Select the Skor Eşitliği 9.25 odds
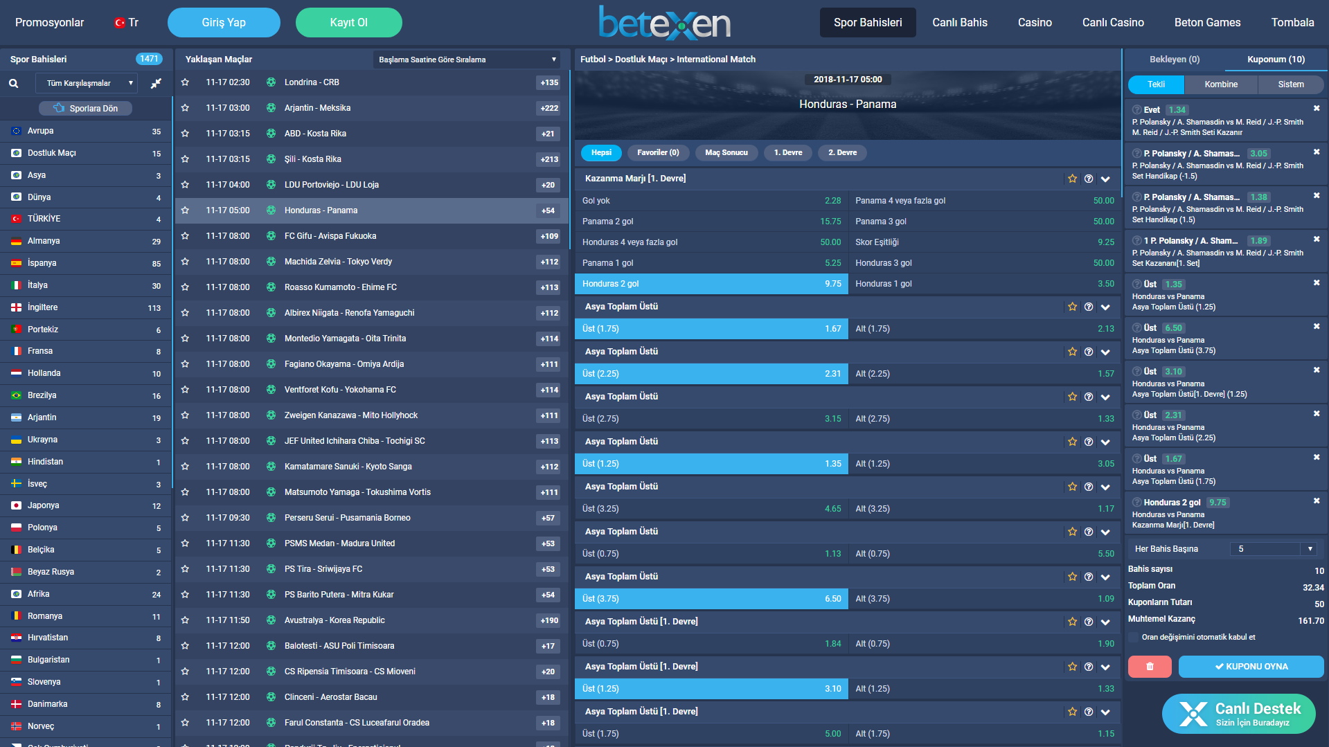 coord(984,242)
